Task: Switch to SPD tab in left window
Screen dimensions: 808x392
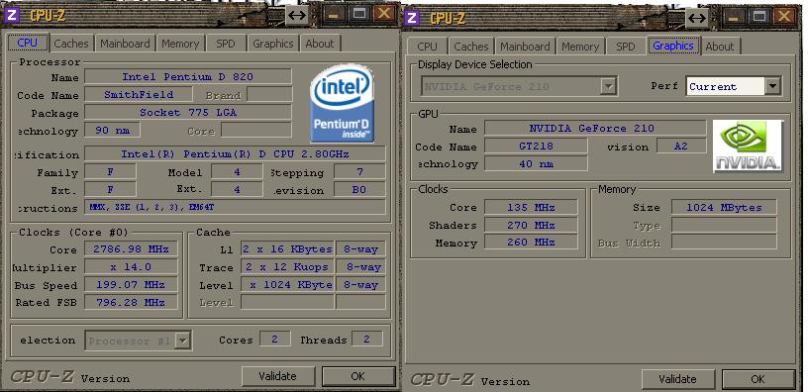Action: [226, 44]
